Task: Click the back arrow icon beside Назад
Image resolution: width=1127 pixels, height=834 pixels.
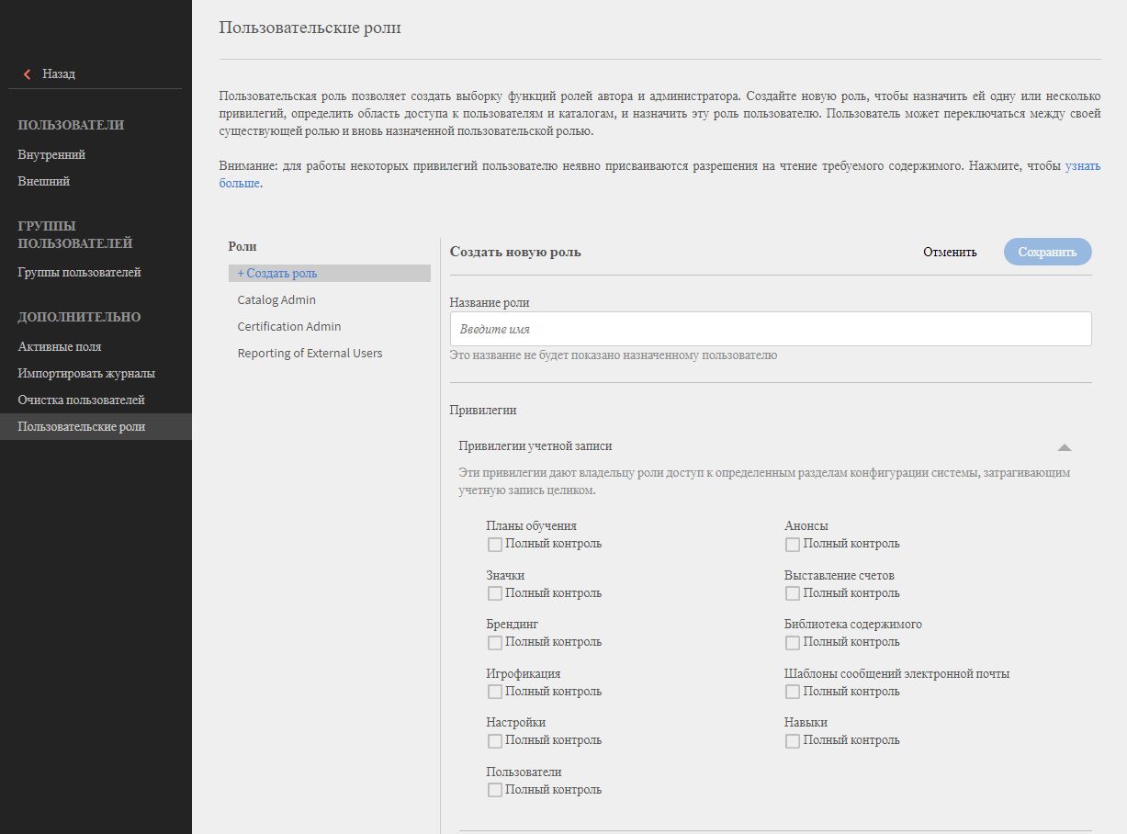Action: (x=28, y=74)
